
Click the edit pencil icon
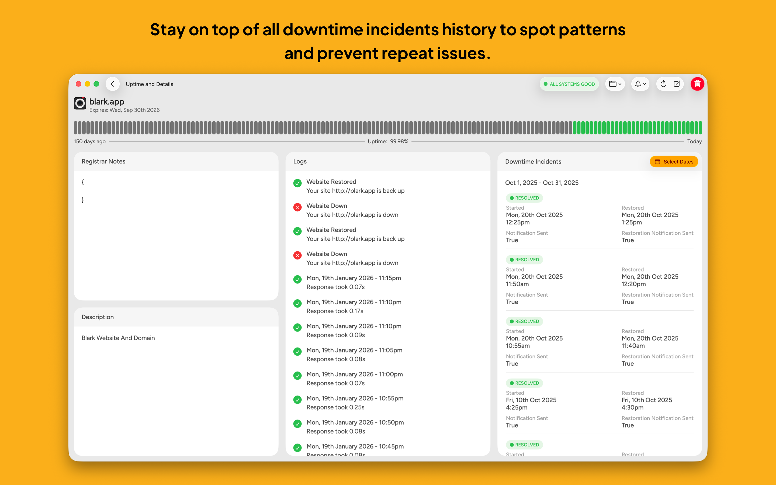tap(677, 84)
